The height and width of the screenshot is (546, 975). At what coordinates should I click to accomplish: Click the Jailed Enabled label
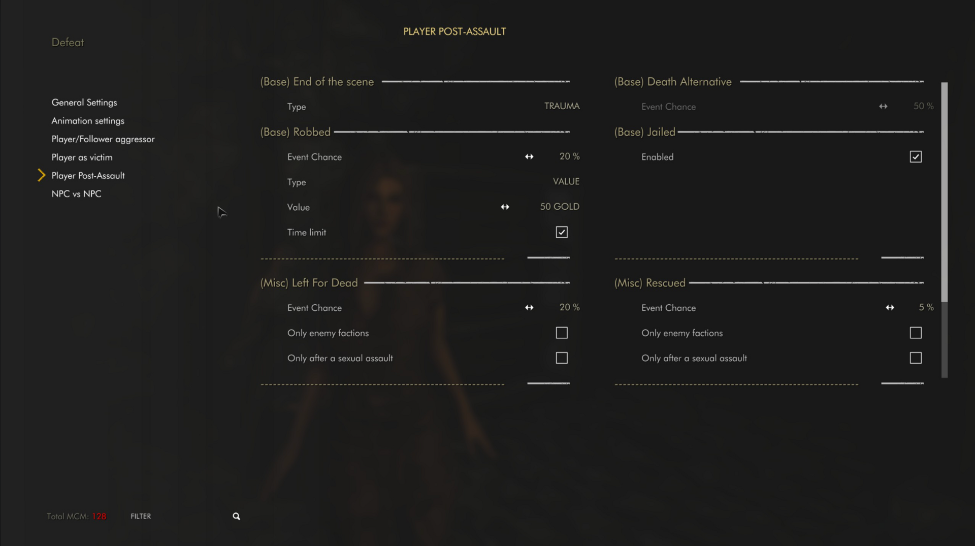pos(657,157)
